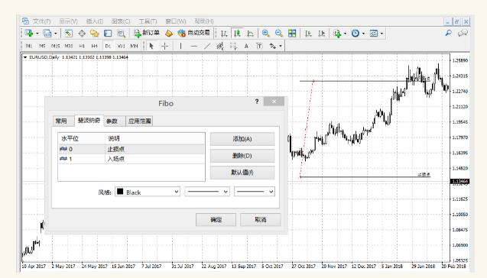Open the line width dropdown
This screenshot has width=487, height=278.
[x=255, y=192]
